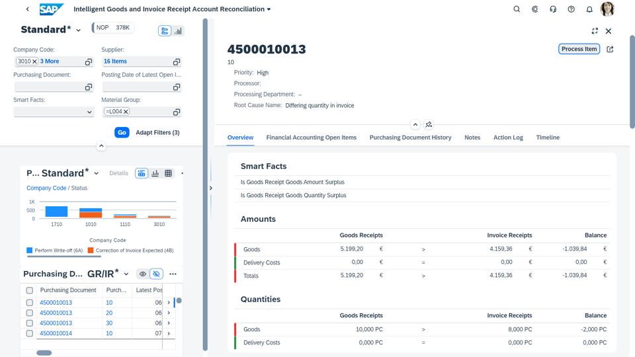Select the table-only view icon
Image resolution: width=635 pixels, height=357 pixels.
(168, 173)
